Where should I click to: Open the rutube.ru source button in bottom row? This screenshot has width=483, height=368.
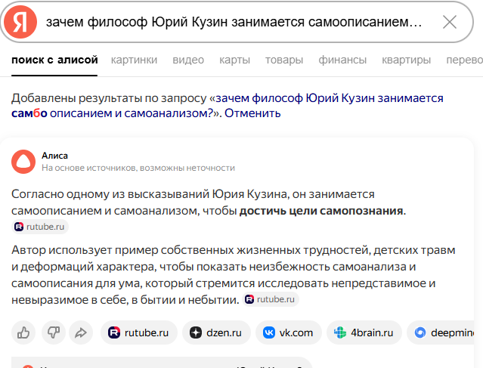[x=139, y=332]
